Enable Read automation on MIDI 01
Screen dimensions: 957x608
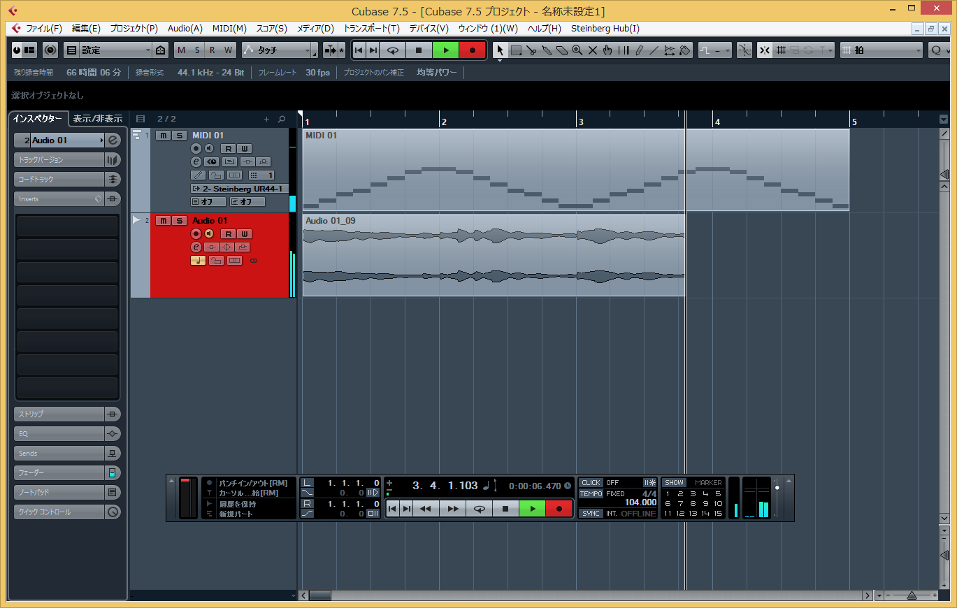click(228, 148)
